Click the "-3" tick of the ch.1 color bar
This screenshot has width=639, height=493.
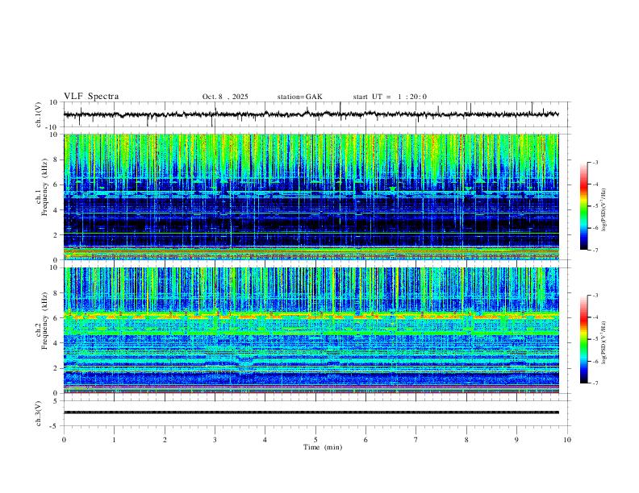pyautogui.click(x=595, y=162)
